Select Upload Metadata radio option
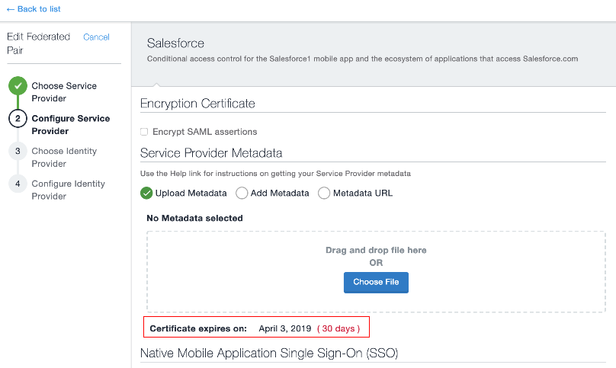Viewport: 616px width, 368px height. [x=146, y=194]
